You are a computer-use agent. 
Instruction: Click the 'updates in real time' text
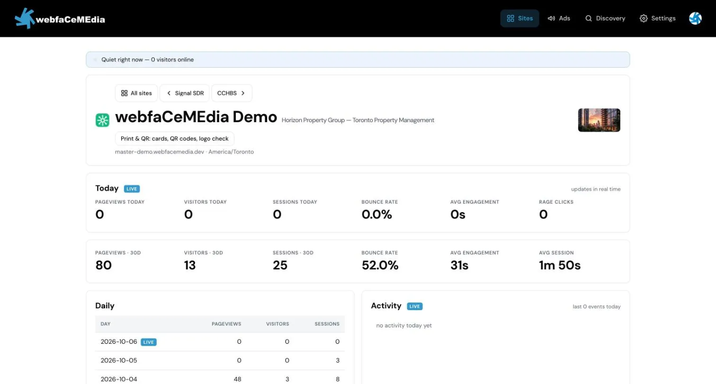pos(596,189)
